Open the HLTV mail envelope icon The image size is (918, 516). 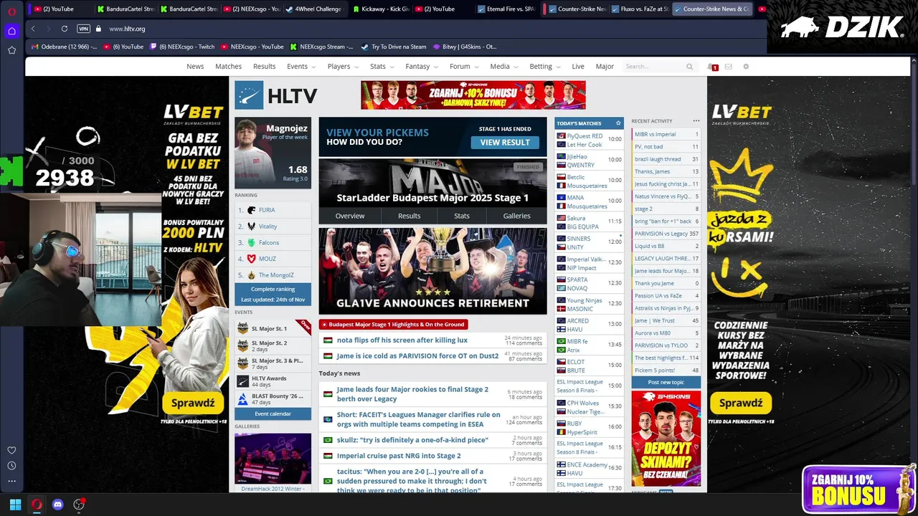(x=729, y=67)
